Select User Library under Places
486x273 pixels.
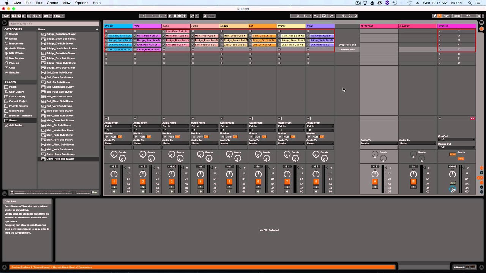click(x=16, y=92)
